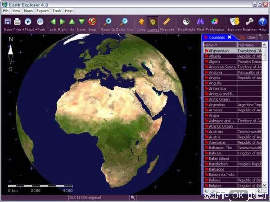
Task: Select Antarctica in the list
Action: click(232, 88)
